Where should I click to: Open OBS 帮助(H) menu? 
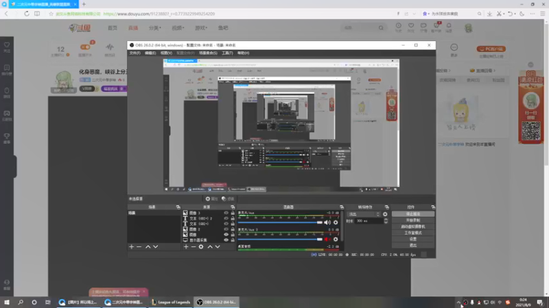[x=244, y=53]
